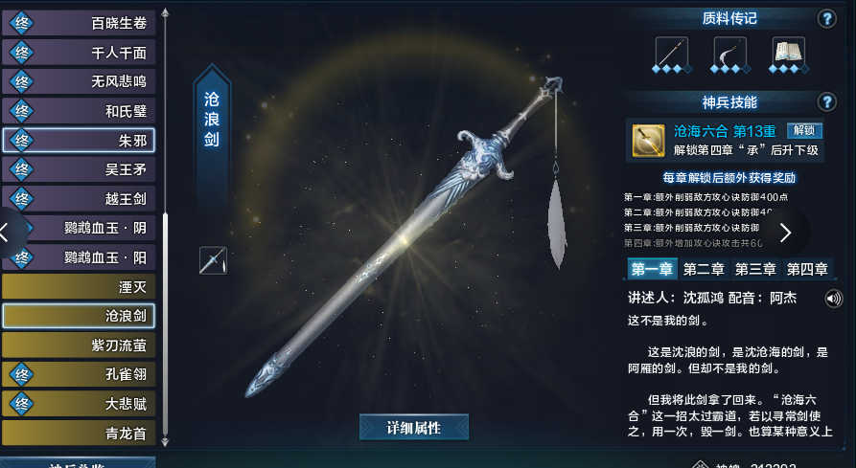Select 孔雀翎 from the weapon list

pos(79,374)
